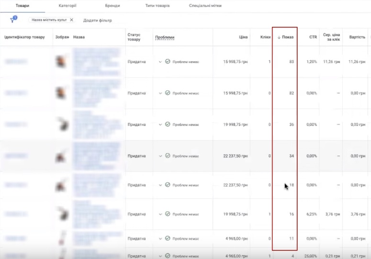The height and width of the screenshot is (259, 371).
Task: Expand problems chevron in row with 83 impressions
Action: pyautogui.click(x=160, y=62)
